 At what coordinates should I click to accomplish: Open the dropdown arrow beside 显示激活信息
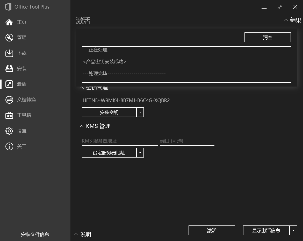[x=293, y=230]
